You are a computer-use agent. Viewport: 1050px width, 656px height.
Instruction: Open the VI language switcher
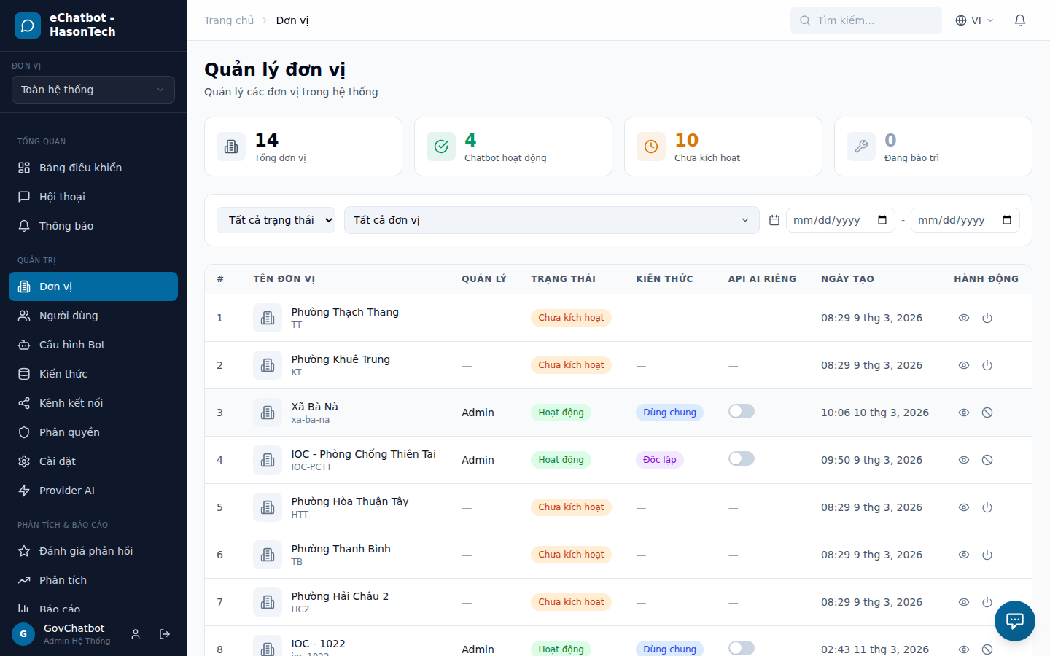tap(975, 20)
